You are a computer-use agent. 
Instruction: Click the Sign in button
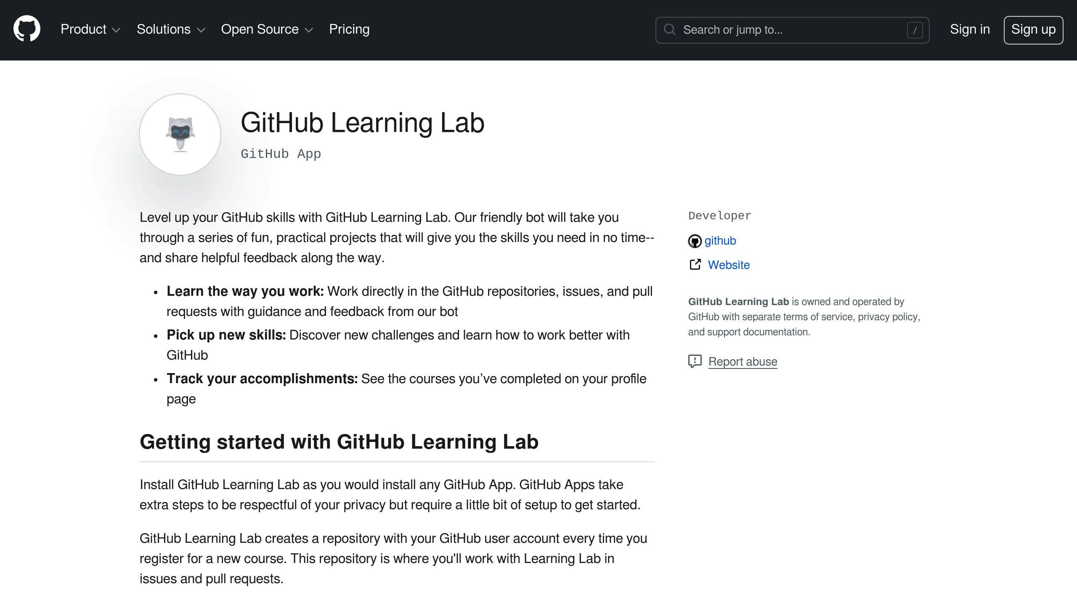coord(970,29)
